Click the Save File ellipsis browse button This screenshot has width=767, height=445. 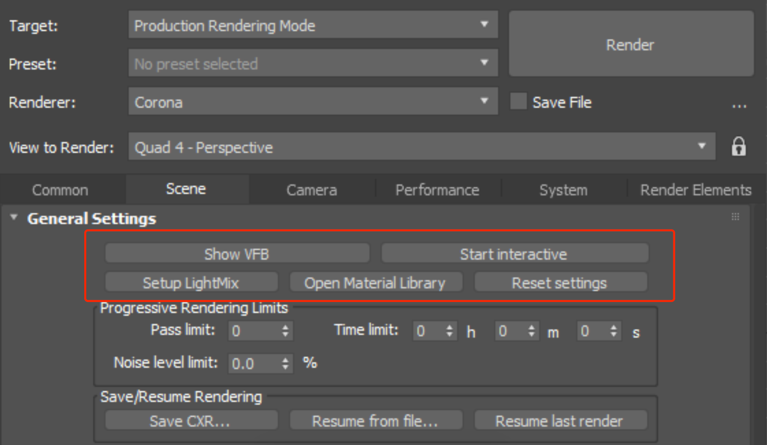pos(739,106)
